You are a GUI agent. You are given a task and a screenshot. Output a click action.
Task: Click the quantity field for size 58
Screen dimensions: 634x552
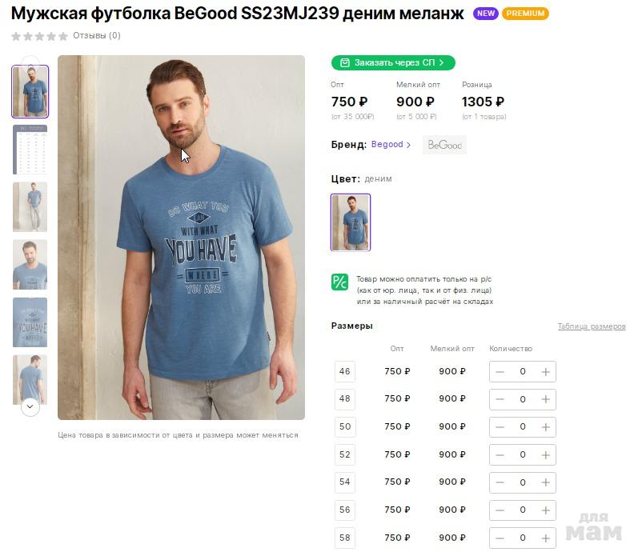click(523, 538)
